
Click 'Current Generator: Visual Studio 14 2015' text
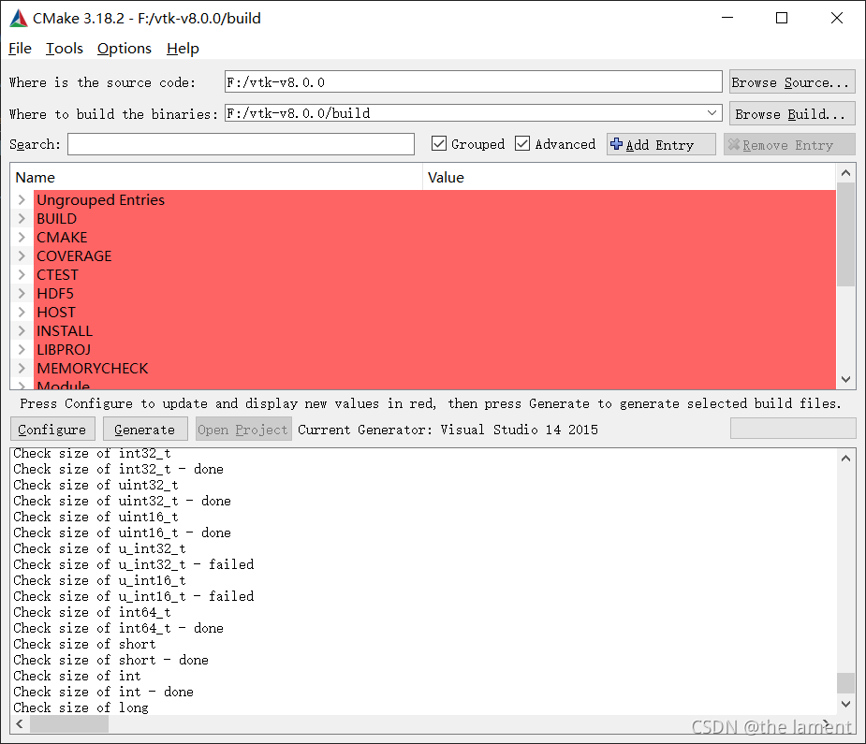click(448, 430)
